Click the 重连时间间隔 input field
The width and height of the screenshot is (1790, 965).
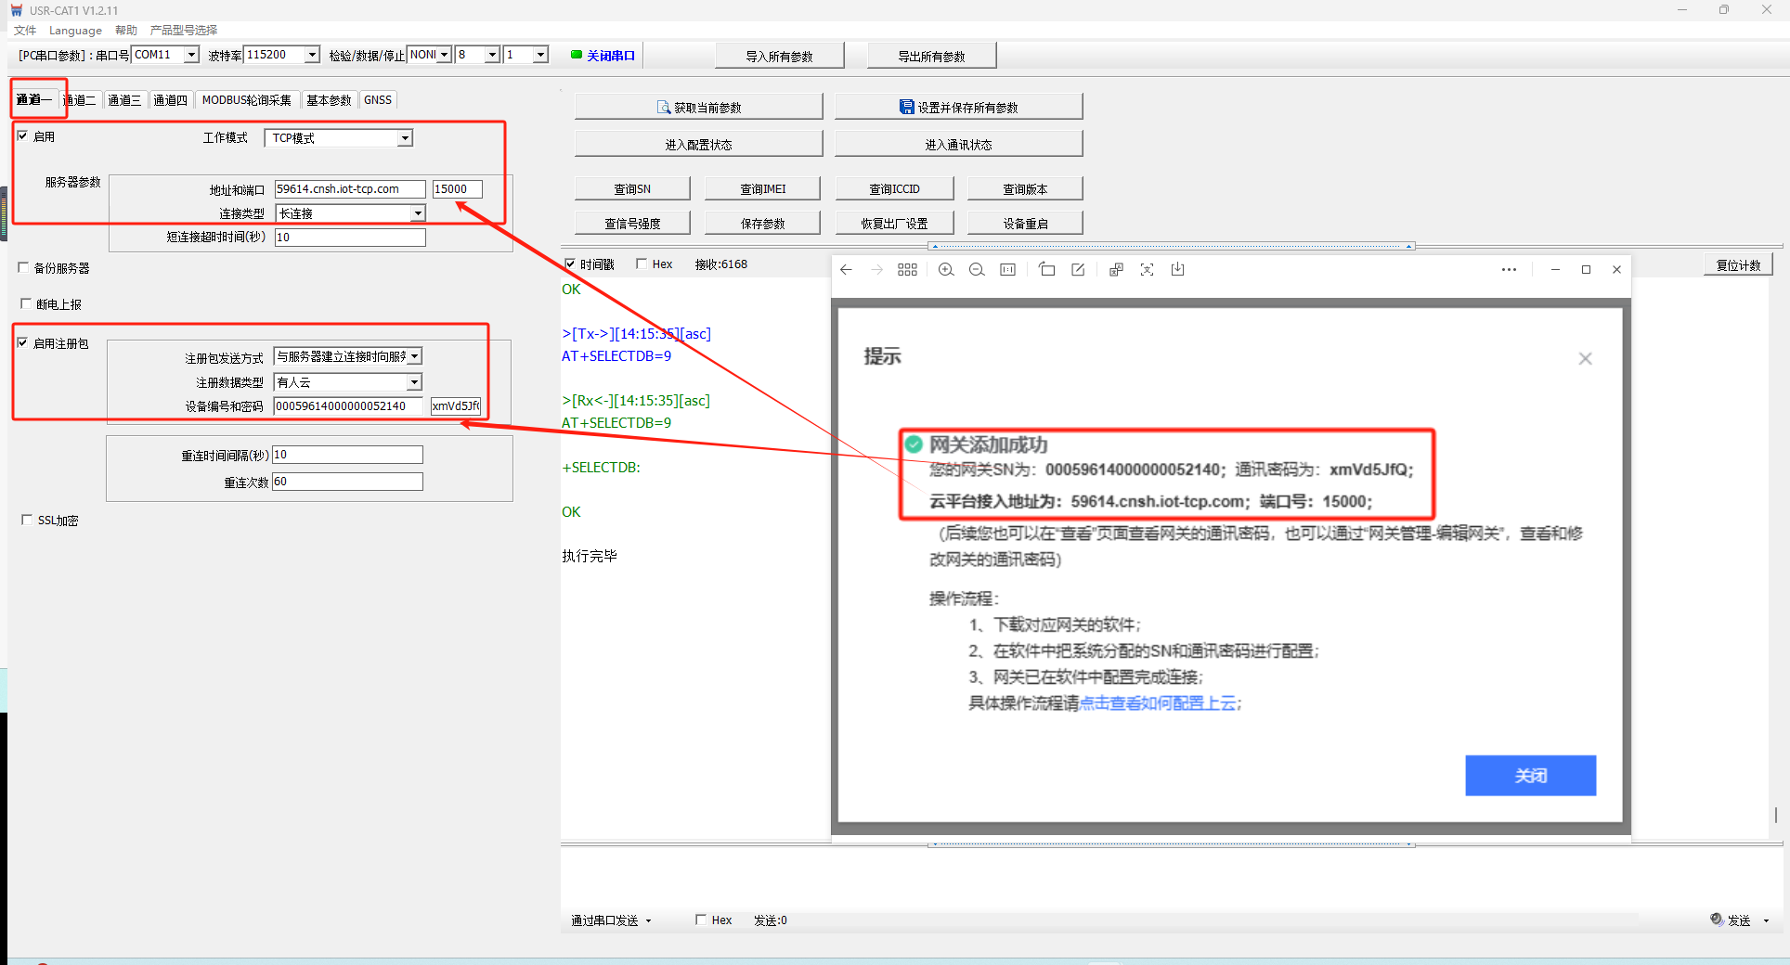[347, 455]
